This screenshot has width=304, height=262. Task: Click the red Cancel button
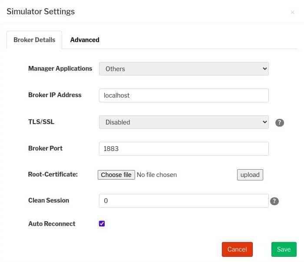(237, 249)
